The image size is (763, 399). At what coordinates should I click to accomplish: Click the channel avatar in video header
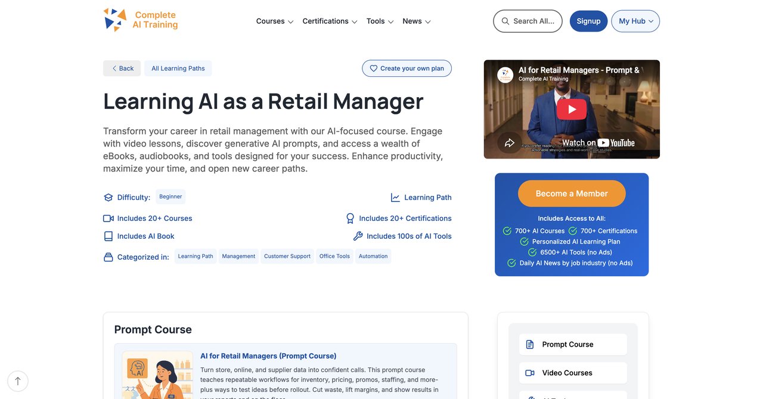(x=505, y=74)
